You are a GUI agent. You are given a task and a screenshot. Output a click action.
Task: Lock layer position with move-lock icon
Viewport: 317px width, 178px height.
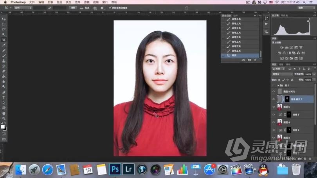(x=288, y=80)
